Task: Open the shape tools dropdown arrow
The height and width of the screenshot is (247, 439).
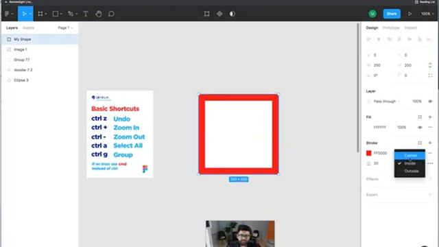Action: tap(61, 14)
